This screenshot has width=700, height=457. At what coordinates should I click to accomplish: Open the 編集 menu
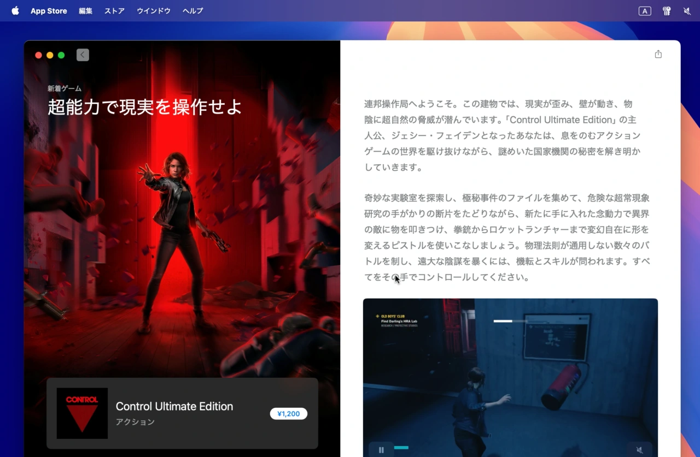point(86,11)
